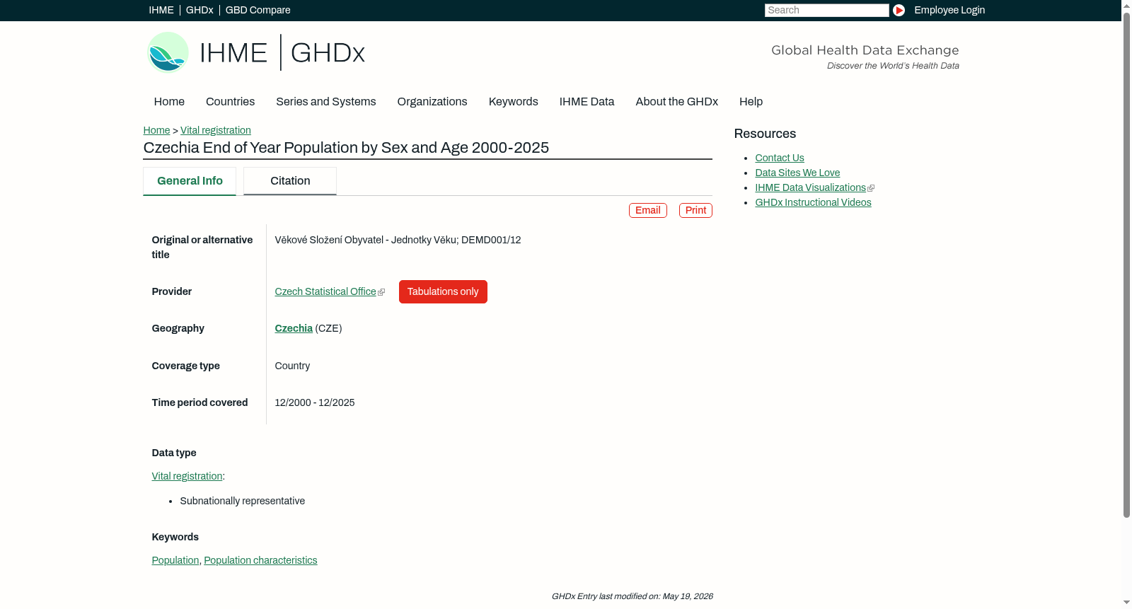The width and height of the screenshot is (1132, 609).
Task: Open the IHME Data menu
Action: pos(587,102)
